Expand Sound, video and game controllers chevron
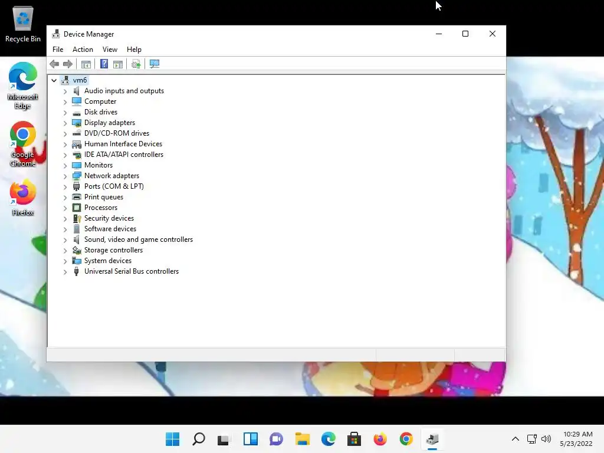Viewport: 604px width, 453px height. tap(65, 240)
